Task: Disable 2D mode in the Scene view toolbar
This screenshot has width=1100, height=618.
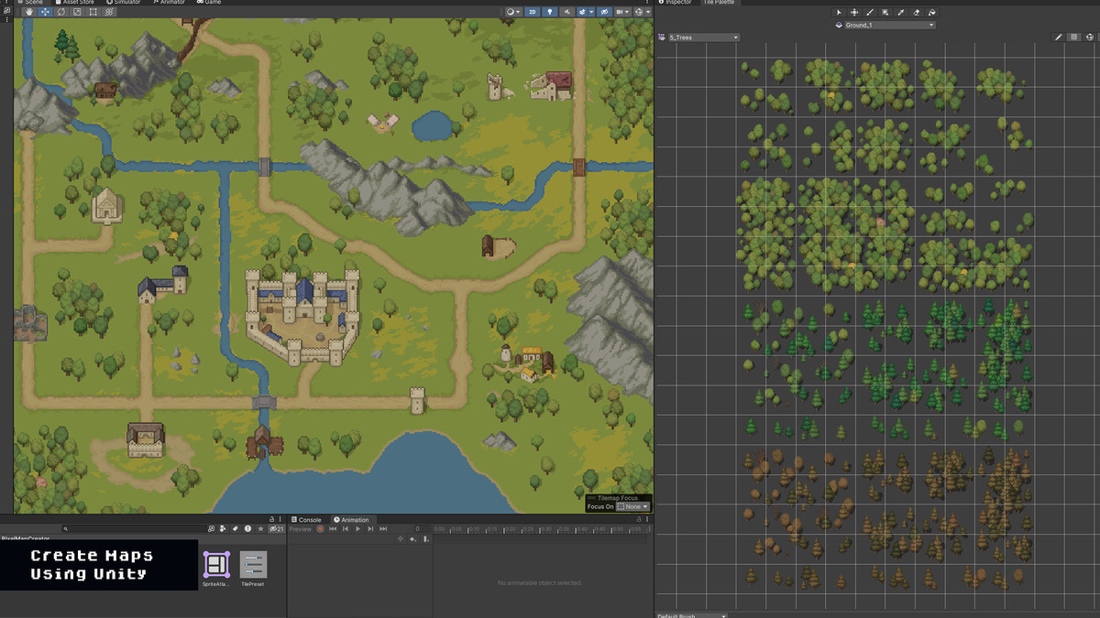Action: (x=533, y=12)
